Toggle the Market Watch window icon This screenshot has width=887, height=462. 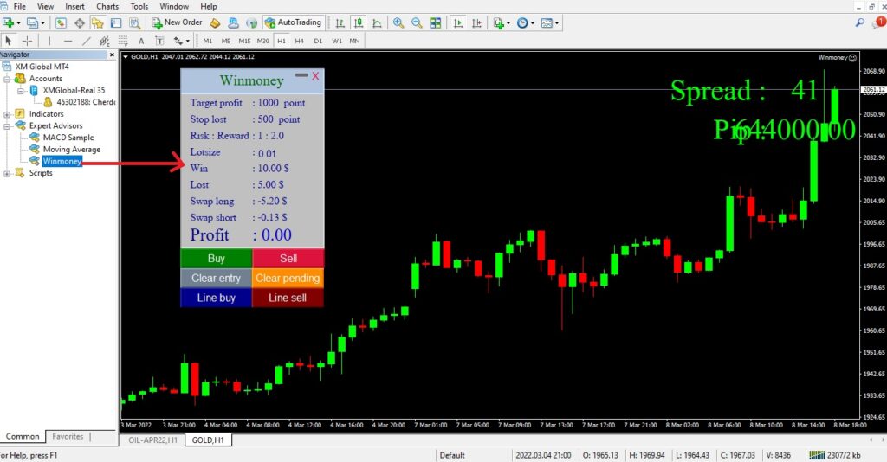pos(61,22)
